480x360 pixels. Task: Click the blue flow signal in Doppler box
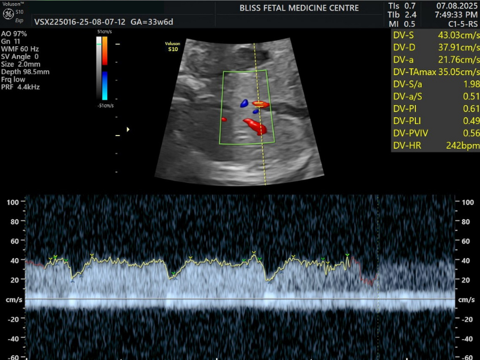pos(244,103)
